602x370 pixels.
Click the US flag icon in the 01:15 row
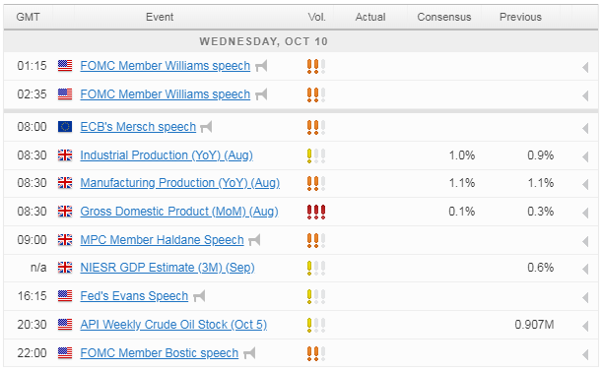[x=65, y=66]
